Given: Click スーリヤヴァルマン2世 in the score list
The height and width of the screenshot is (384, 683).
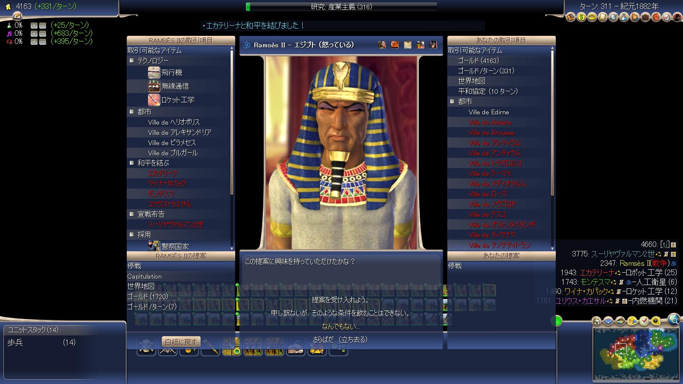Looking at the screenshot, I should [x=622, y=254].
